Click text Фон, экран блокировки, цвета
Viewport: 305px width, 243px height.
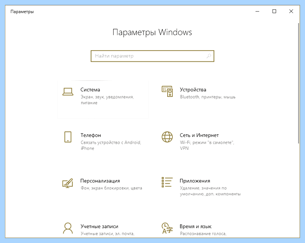(112, 188)
